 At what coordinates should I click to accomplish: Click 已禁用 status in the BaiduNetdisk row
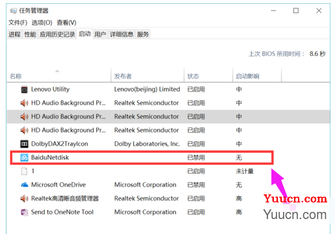click(196, 157)
